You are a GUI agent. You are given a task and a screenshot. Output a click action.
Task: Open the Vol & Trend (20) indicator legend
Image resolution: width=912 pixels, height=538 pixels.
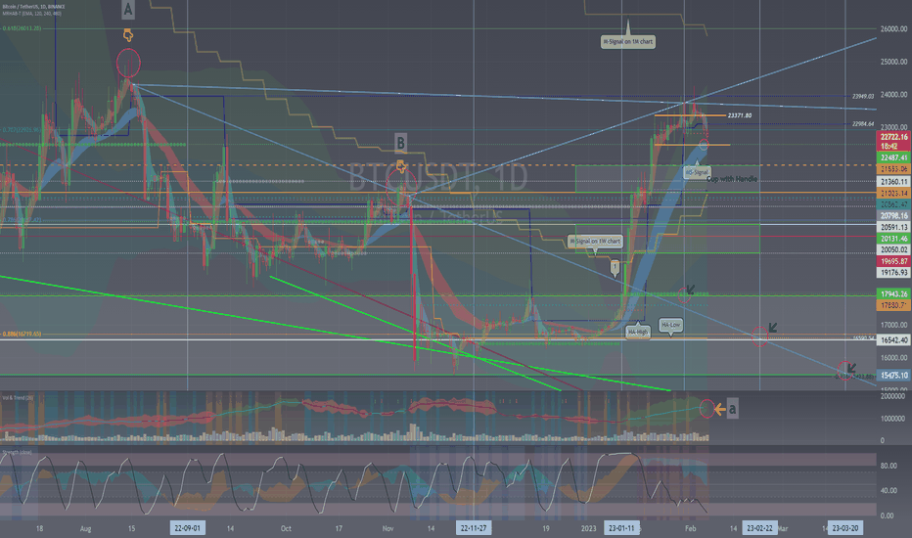click(x=18, y=398)
